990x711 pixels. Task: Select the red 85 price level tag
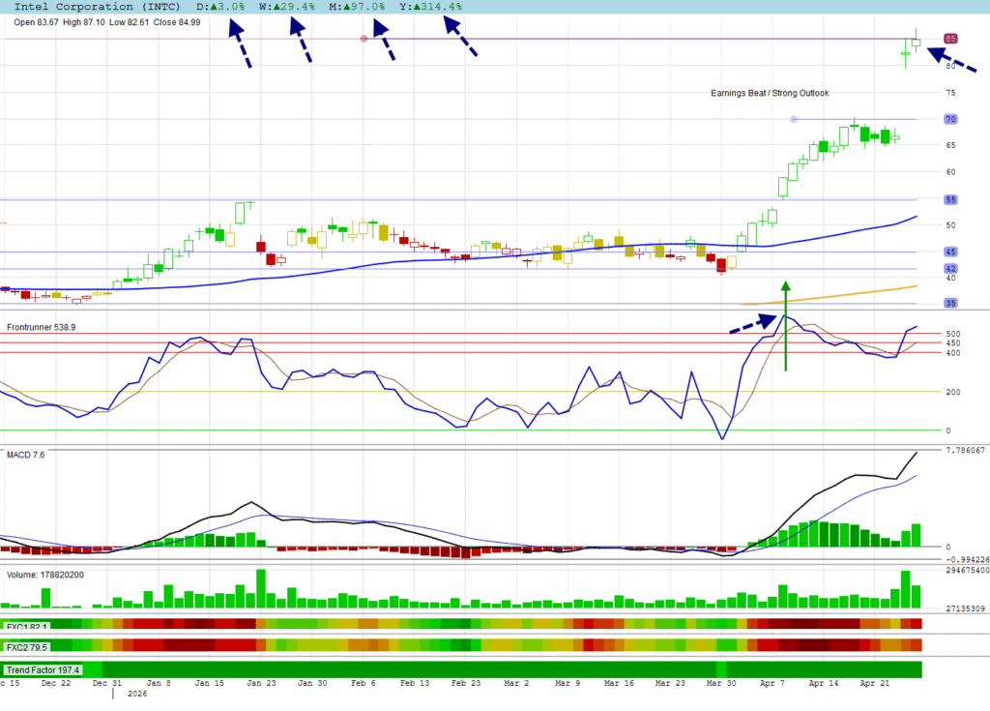pyautogui.click(x=950, y=39)
